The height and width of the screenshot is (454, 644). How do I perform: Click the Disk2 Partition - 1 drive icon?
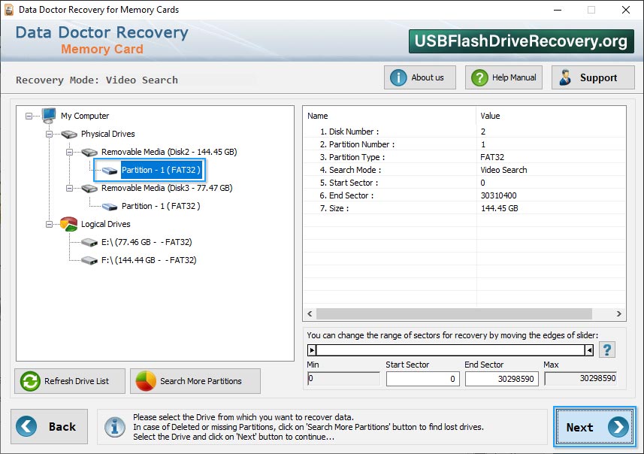pos(110,171)
